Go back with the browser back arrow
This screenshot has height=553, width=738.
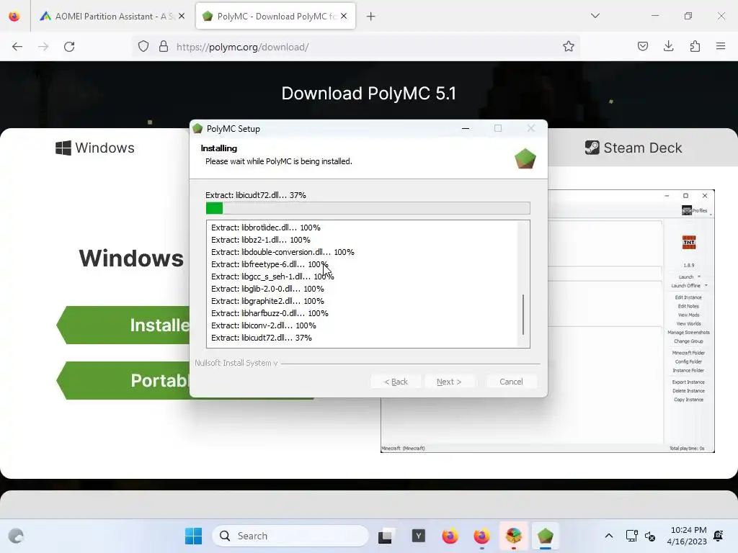point(17,47)
